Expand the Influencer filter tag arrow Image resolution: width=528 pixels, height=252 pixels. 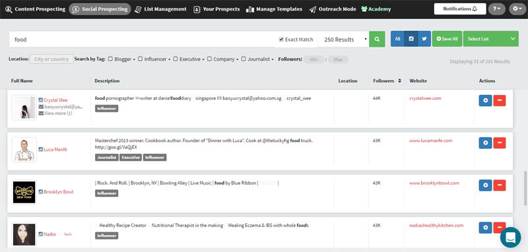pos(169,59)
